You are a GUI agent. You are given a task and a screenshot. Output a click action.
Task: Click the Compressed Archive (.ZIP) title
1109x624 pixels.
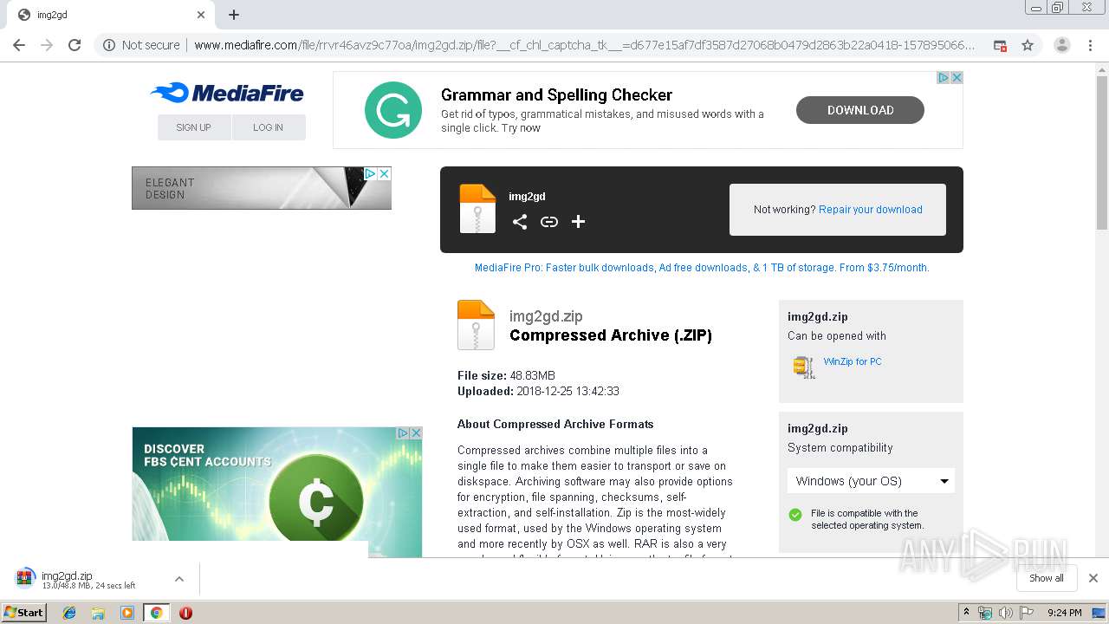coord(611,335)
